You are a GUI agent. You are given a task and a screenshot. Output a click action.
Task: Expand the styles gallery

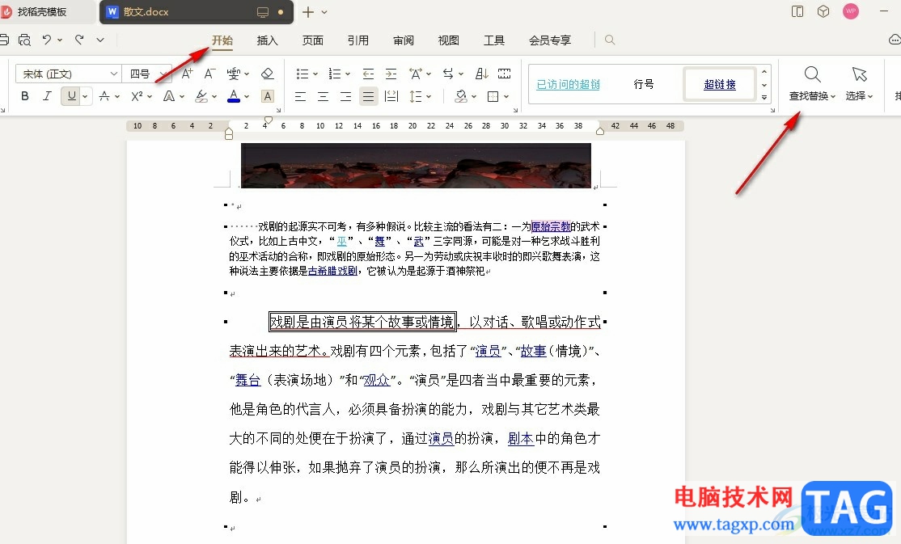764,97
